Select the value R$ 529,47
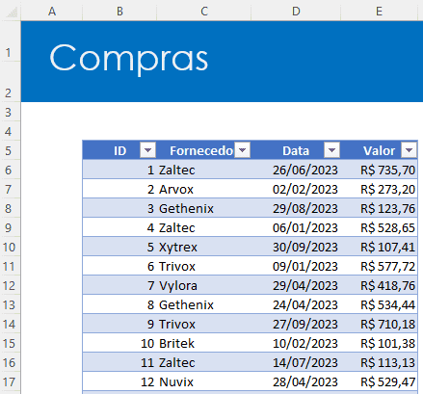The height and width of the screenshot is (394, 423). [x=379, y=381]
